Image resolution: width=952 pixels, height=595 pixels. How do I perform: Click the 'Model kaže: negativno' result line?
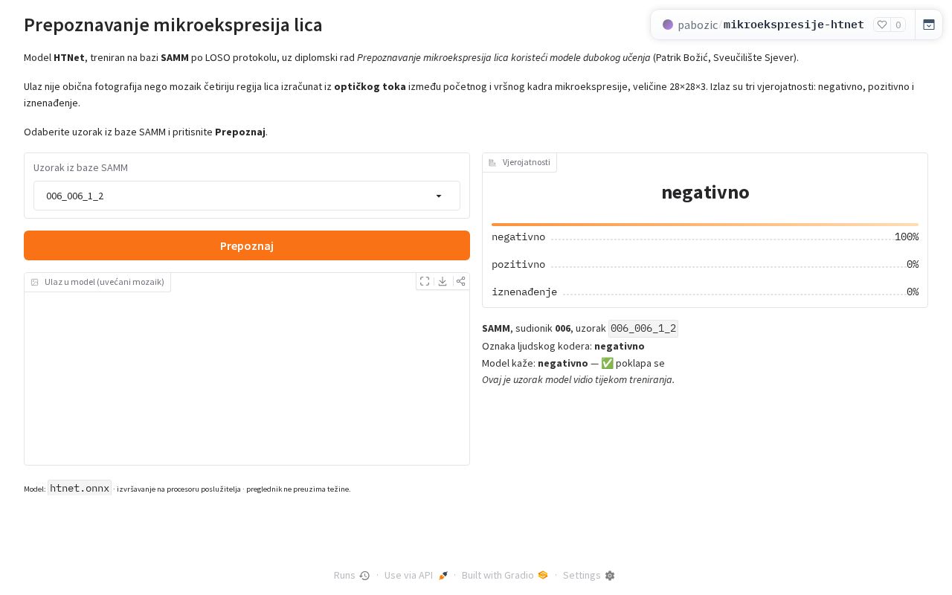click(573, 364)
